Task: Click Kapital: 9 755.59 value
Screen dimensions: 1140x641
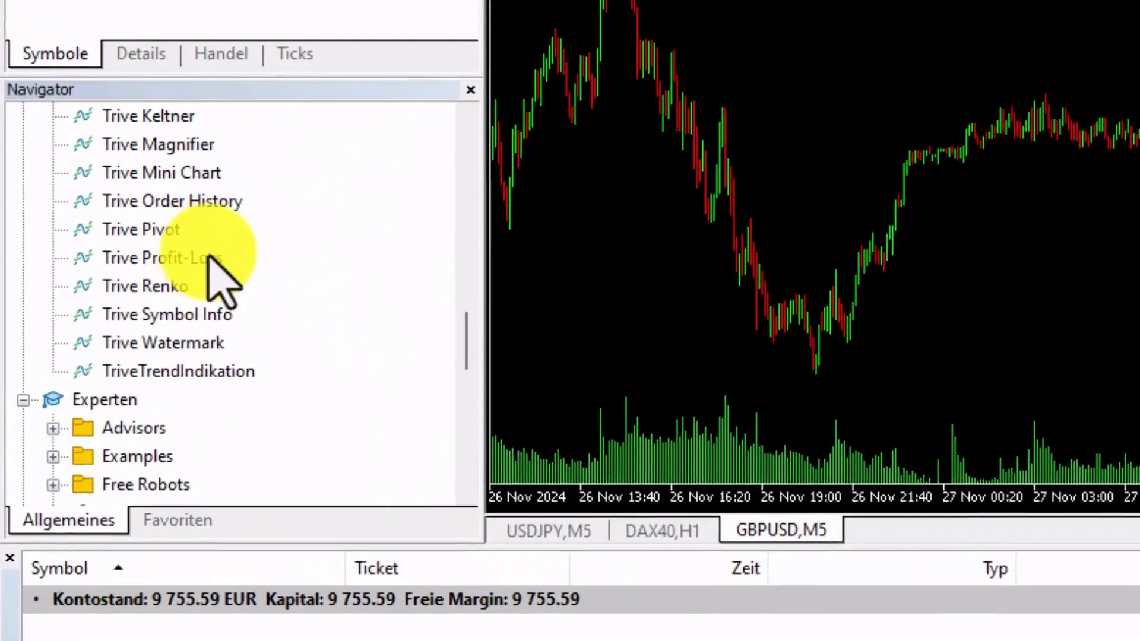Action: pyautogui.click(x=330, y=599)
